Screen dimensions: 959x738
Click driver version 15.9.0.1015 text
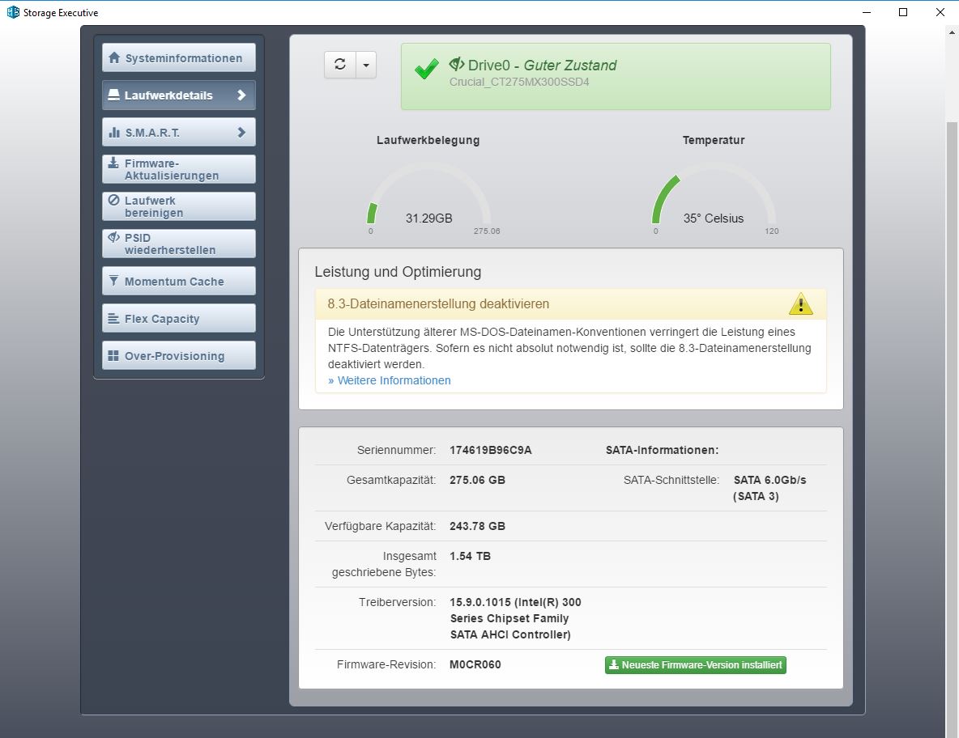(x=515, y=618)
